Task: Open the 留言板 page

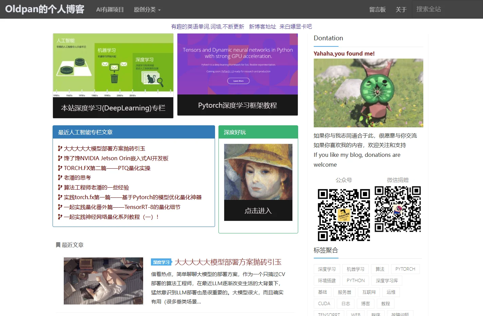Action: click(378, 9)
